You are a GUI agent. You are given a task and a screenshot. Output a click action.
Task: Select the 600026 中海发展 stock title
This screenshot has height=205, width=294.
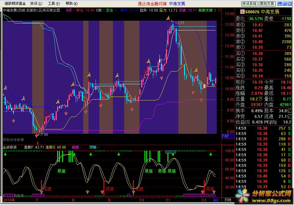pyautogui.click(x=262, y=12)
